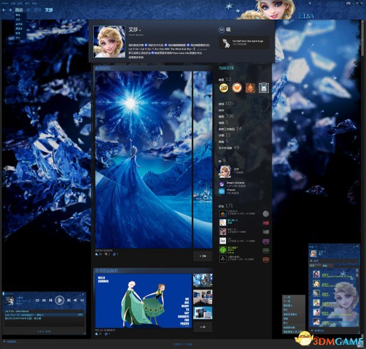Expand the dropdown arrow next to 艾莎 name
This screenshot has width=366, height=349.
point(140,30)
